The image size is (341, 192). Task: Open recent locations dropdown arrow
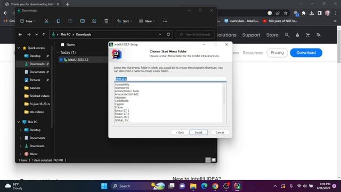click(x=36, y=34)
